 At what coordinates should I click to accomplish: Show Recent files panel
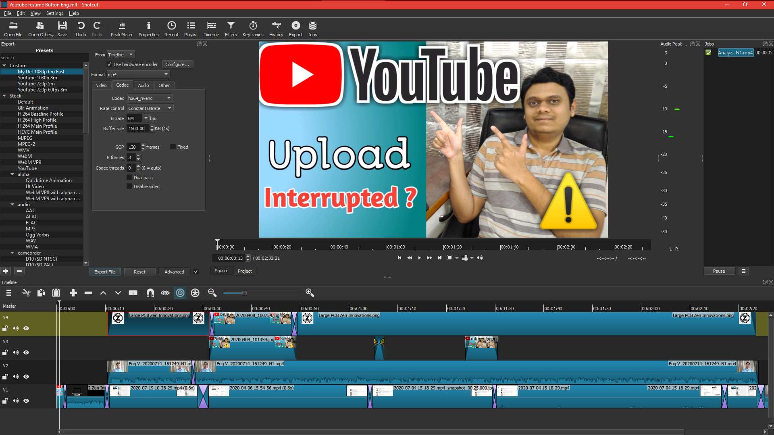click(x=171, y=29)
